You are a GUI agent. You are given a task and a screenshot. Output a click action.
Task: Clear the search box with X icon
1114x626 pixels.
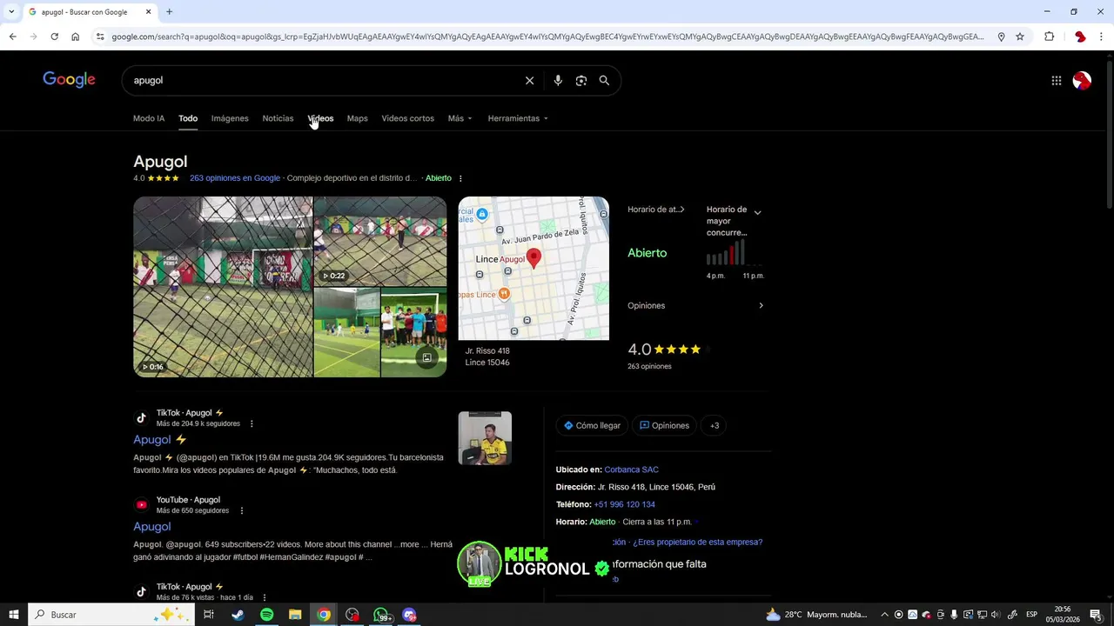coord(529,80)
